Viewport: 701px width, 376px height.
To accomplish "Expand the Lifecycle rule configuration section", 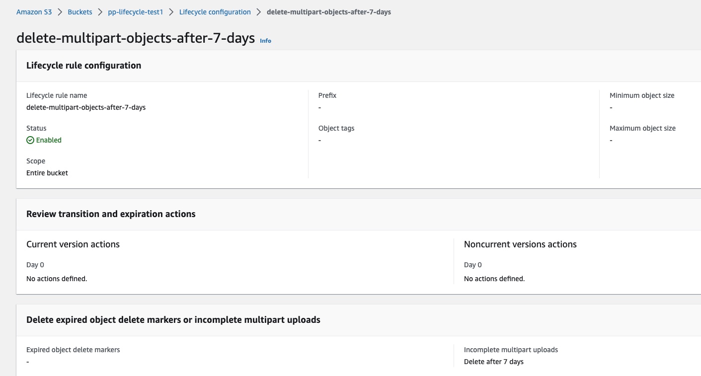I will [x=83, y=65].
